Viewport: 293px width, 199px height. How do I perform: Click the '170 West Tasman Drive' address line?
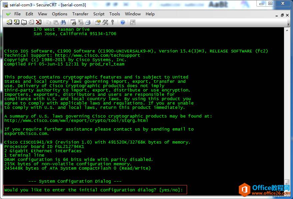click(61, 29)
